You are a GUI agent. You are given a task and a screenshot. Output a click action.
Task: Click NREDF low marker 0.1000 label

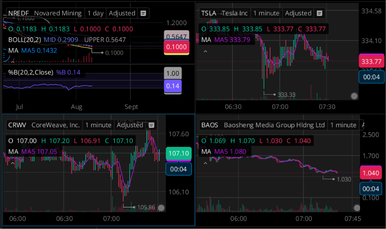pyautogui.click(x=114, y=53)
